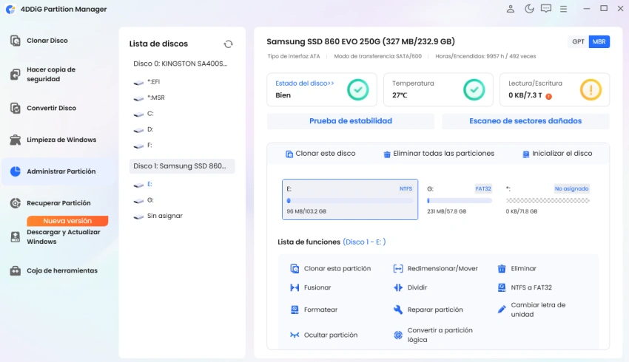The width and height of the screenshot is (629, 362).
Task: Click the FAT32 label on G: card
Action: pos(483,188)
